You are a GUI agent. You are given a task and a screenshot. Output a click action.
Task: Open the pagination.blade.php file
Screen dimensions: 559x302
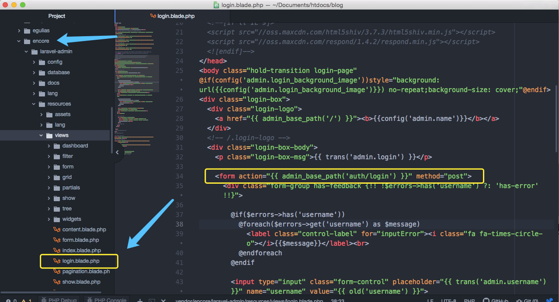click(x=86, y=271)
